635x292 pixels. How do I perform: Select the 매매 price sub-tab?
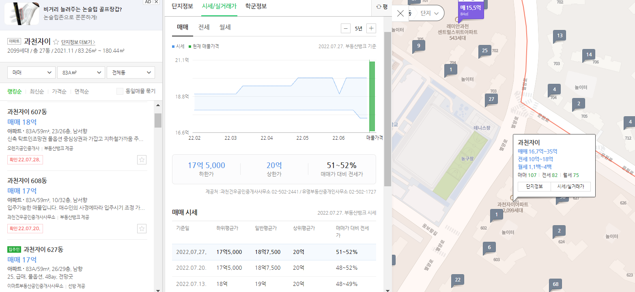tap(183, 28)
